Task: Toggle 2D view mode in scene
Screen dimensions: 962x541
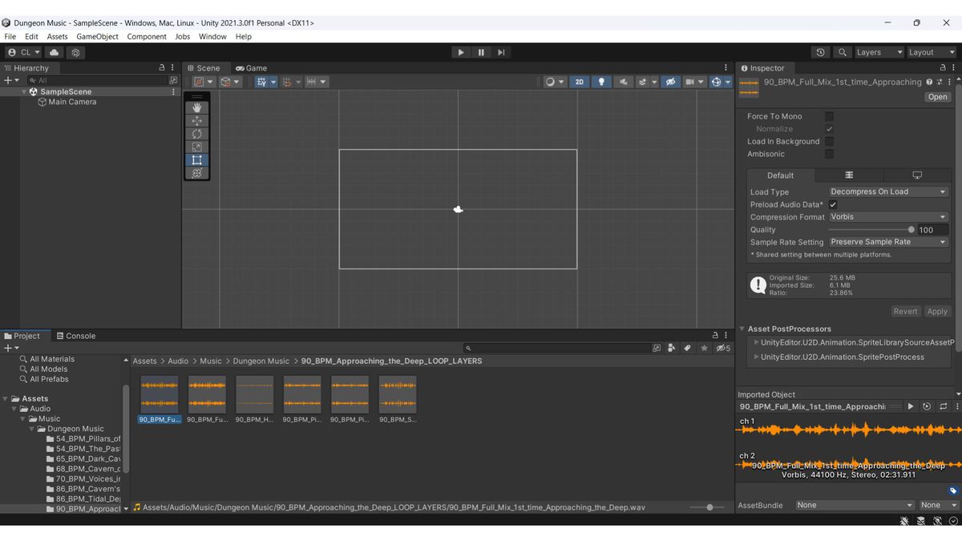Action: click(579, 82)
